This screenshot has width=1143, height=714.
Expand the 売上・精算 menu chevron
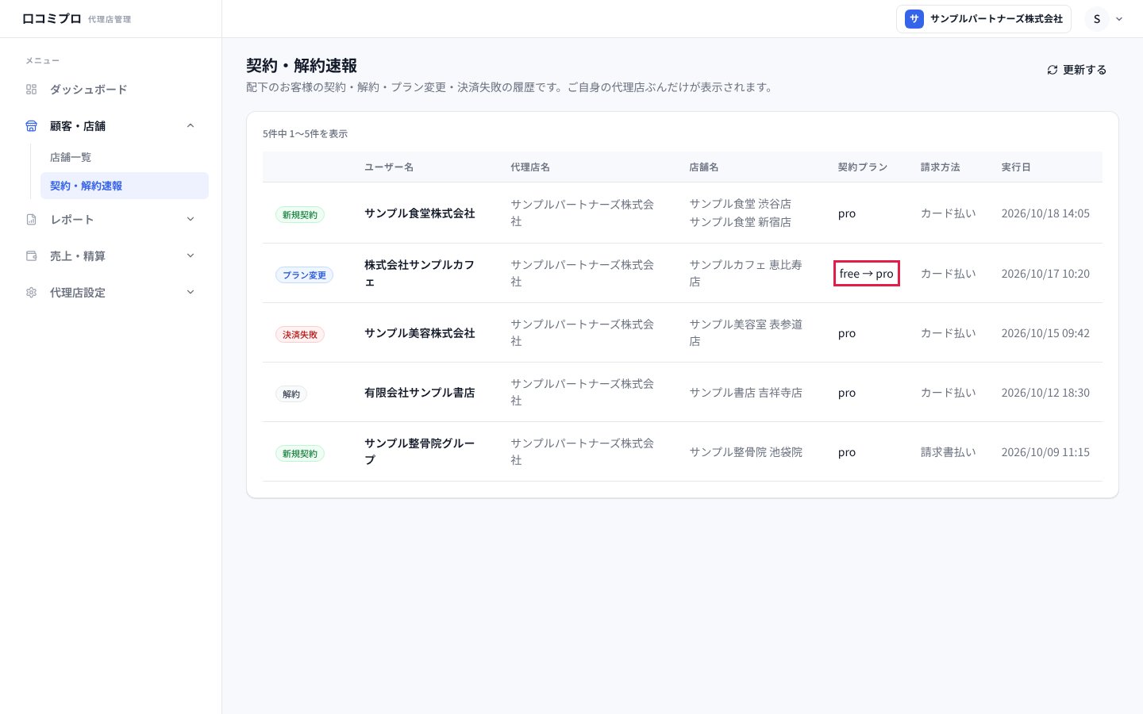pos(190,256)
